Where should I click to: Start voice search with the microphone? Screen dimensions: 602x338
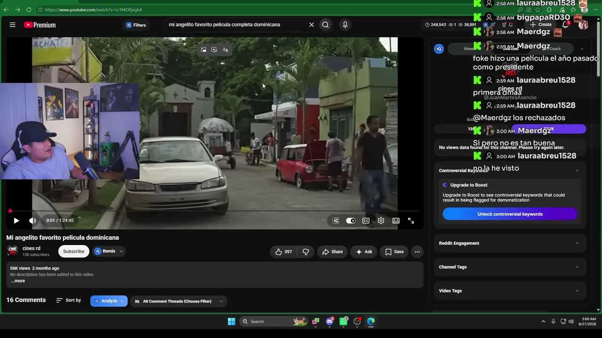click(345, 25)
